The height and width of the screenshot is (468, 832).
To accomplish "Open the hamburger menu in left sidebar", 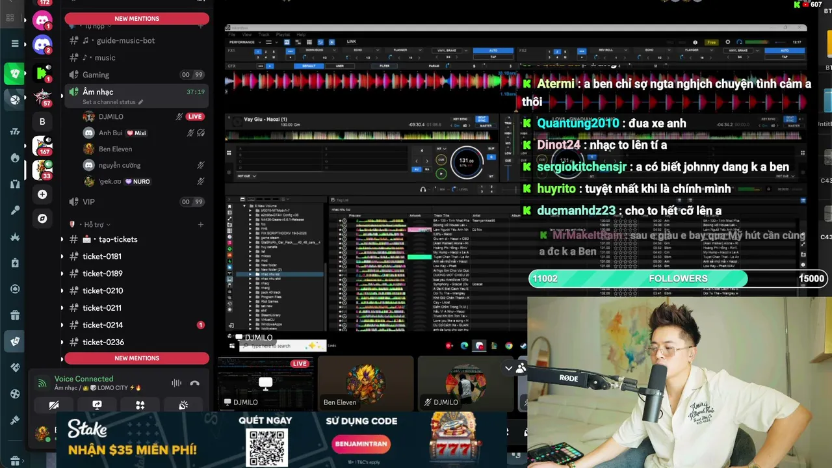I will (15, 44).
